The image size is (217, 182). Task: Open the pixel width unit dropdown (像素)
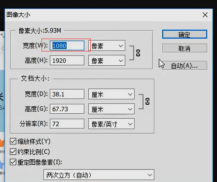[x=107, y=45]
